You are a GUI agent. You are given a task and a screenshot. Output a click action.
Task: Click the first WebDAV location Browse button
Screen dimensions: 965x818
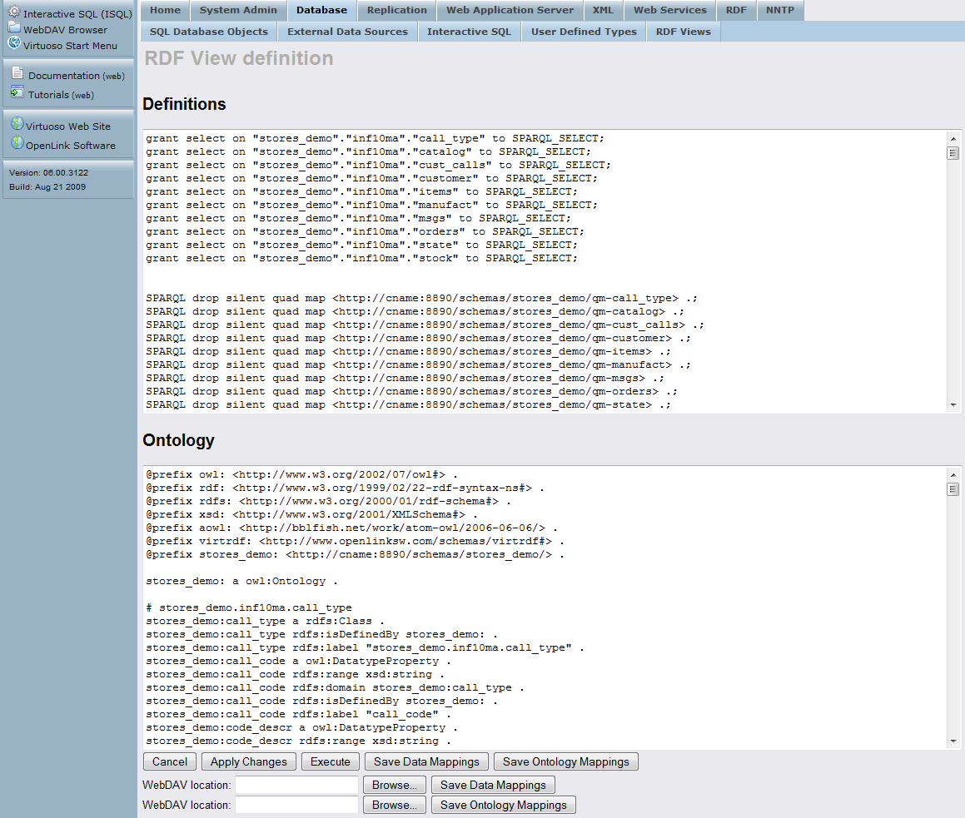(395, 785)
